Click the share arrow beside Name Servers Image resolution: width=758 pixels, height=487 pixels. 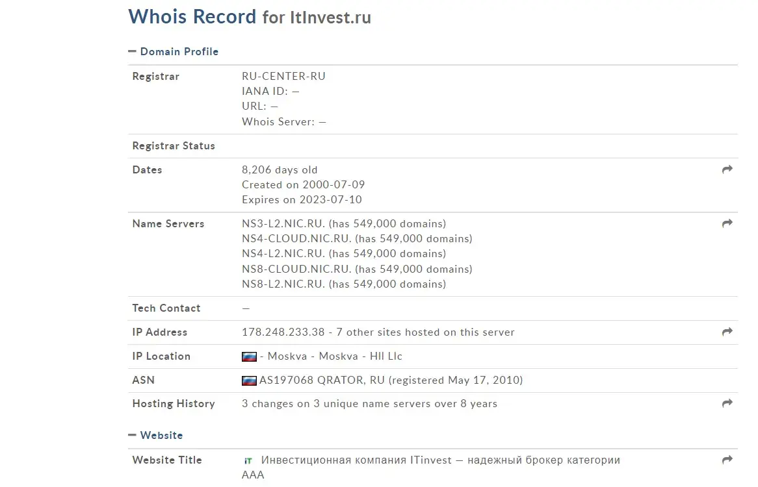(x=727, y=223)
